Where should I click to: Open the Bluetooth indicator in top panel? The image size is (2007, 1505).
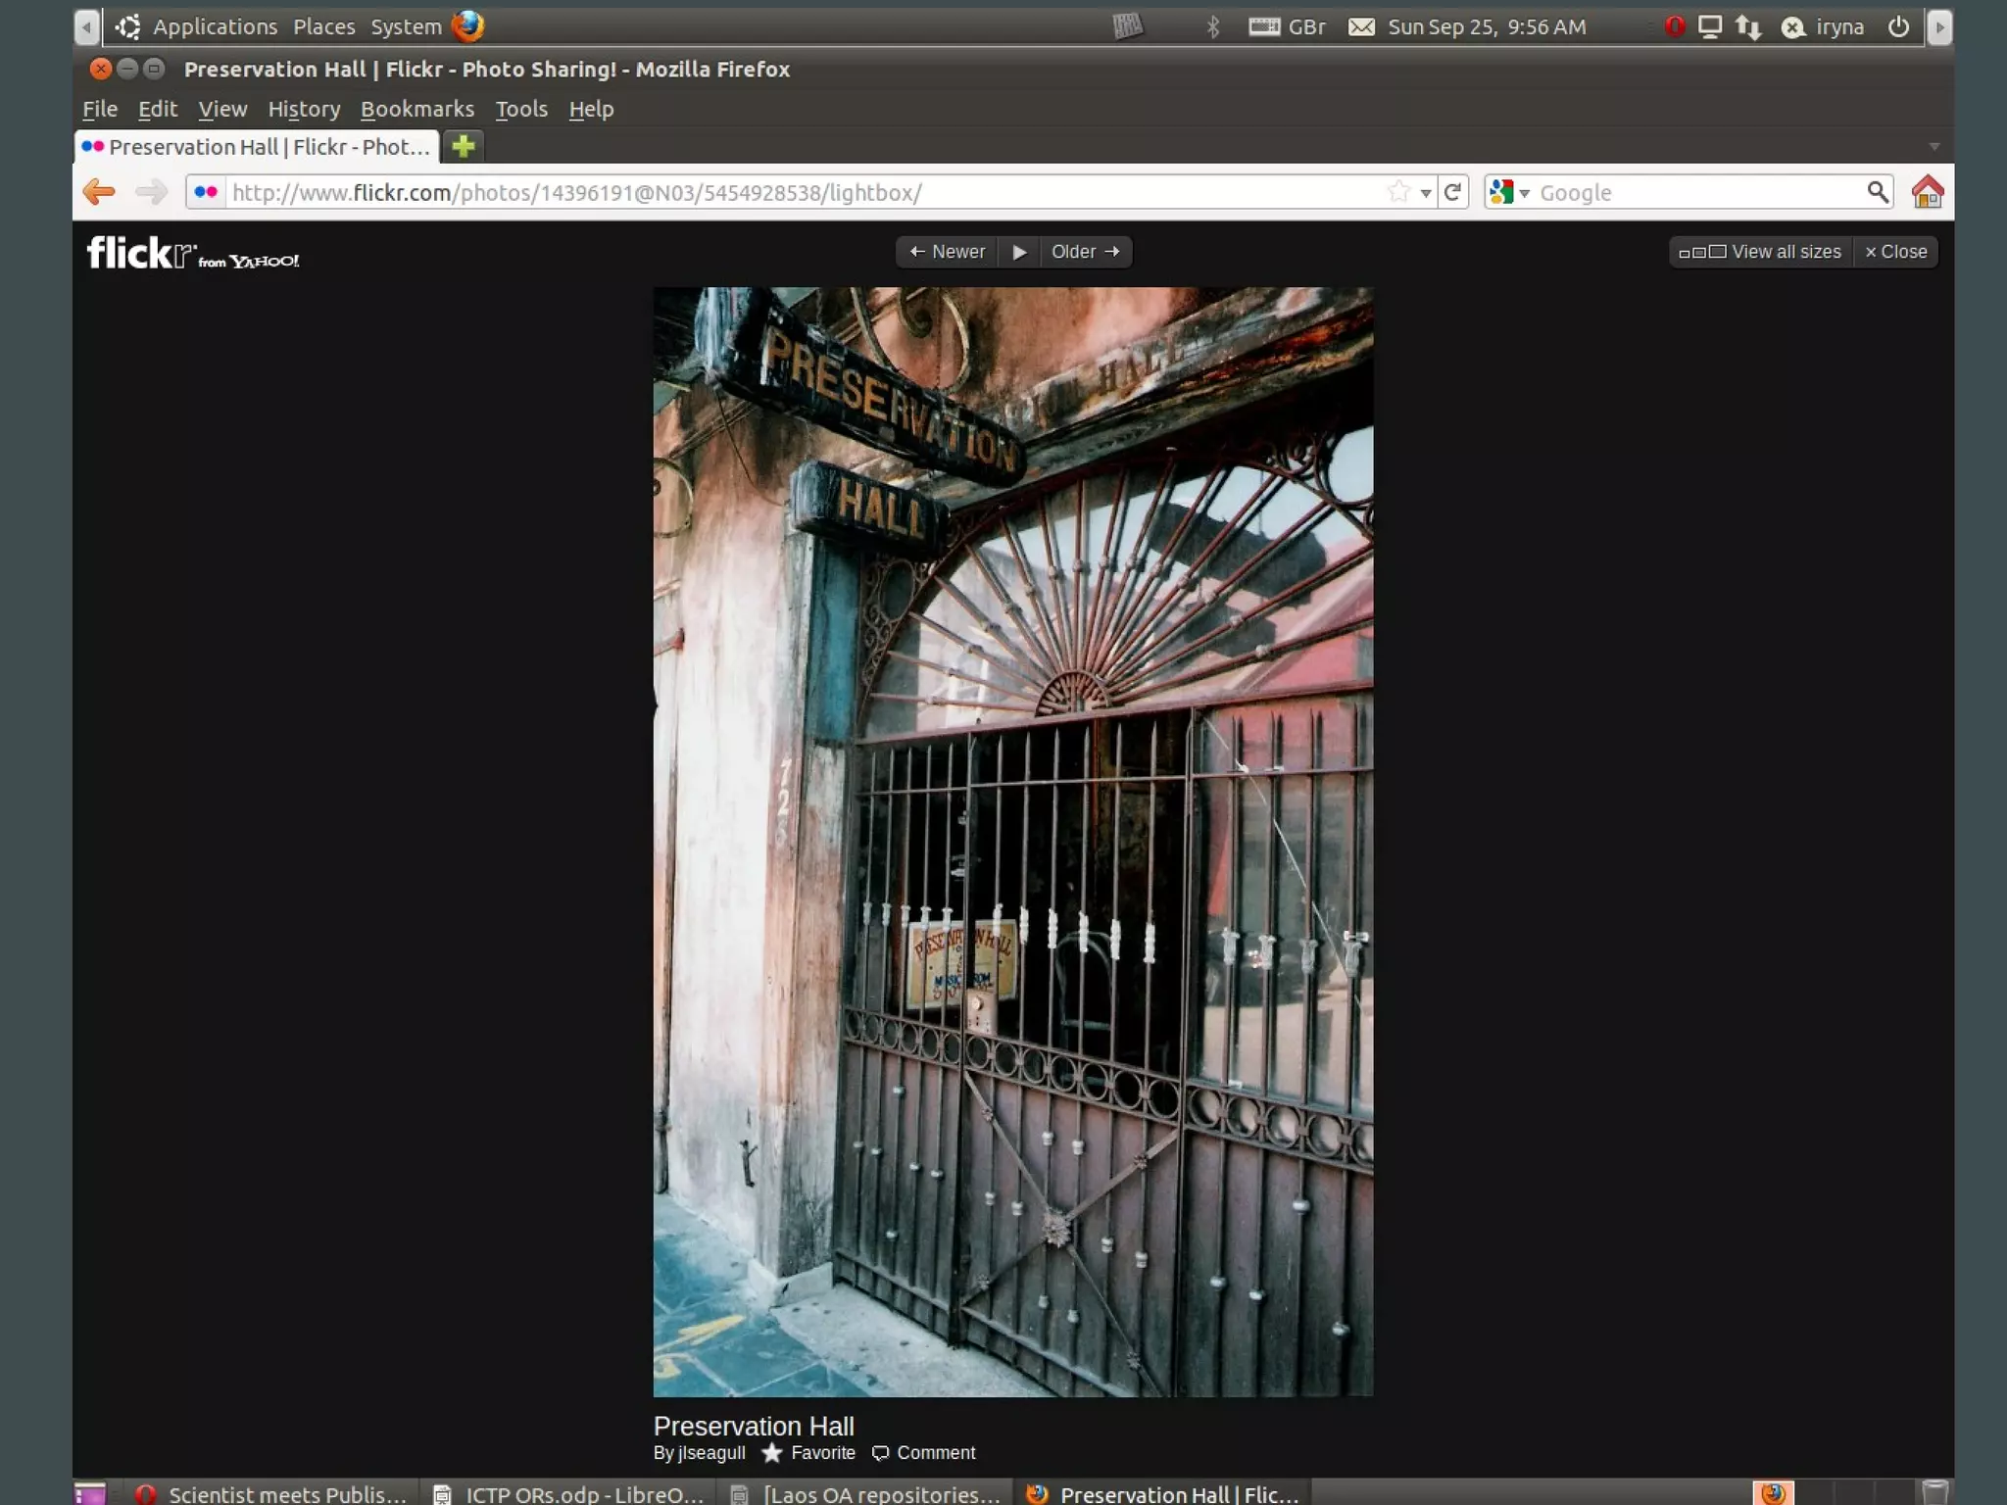pyautogui.click(x=1213, y=27)
